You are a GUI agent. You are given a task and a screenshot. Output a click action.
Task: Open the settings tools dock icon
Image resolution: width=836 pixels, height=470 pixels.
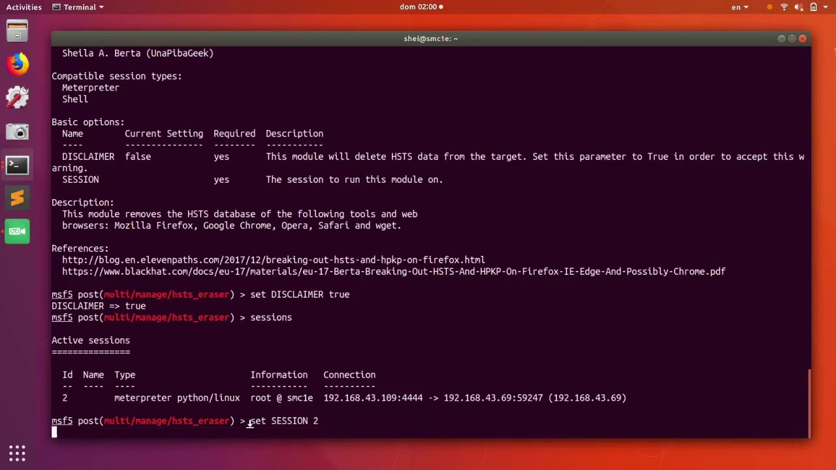point(17,97)
